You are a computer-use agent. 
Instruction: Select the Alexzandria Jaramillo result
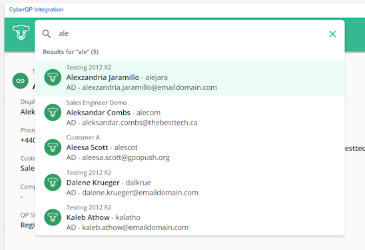[x=190, y=77]
